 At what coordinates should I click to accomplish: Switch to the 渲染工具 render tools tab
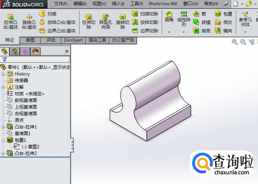pyautogui.click(x=97, y=40)
